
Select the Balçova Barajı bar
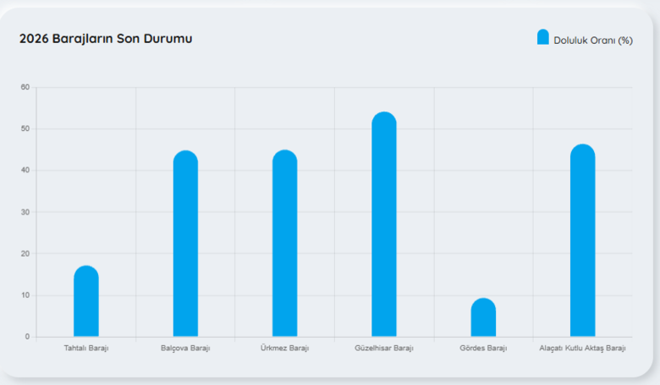coord(185,245)
